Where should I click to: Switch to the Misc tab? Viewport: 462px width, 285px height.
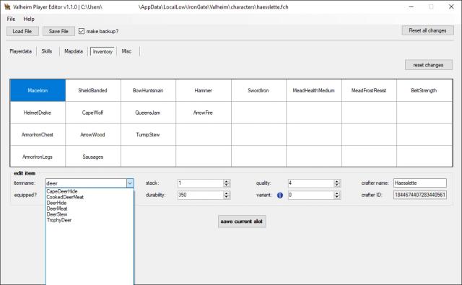pyautogui.click(x=126, y=51)
